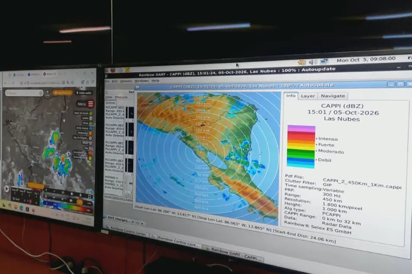Toggle the Satélite layer in weather map
The height and width of the screenshot is (274, 412).
87,118
